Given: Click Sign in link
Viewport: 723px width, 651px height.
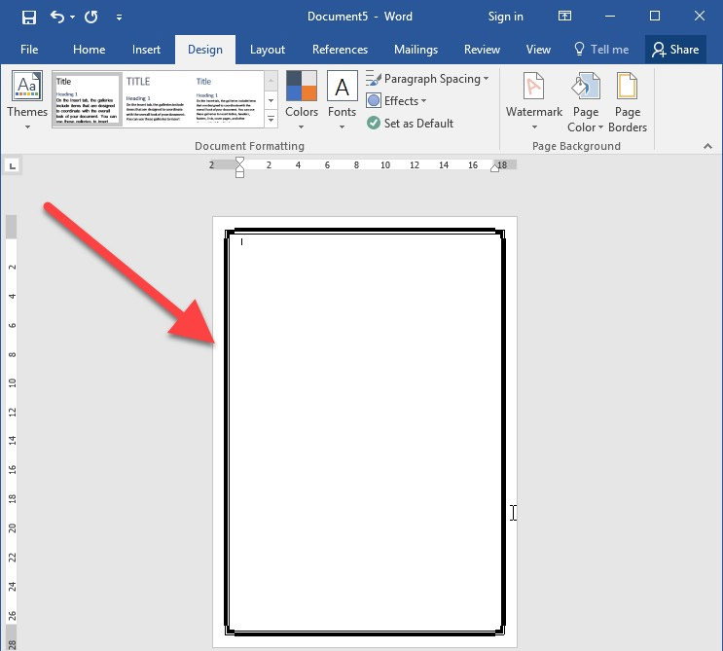Looking at the screenshot, I should (x=505, y=17).
